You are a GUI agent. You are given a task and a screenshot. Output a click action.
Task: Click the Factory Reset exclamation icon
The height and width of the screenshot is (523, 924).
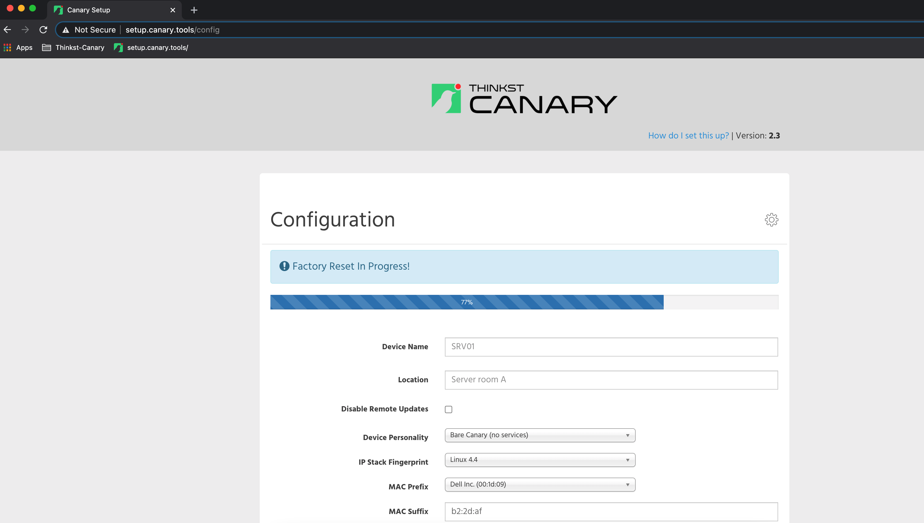[x=284, y=266]
